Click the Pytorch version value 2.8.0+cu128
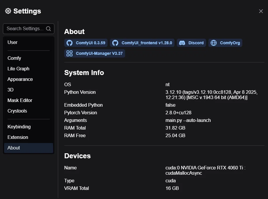 click(178, 113)
